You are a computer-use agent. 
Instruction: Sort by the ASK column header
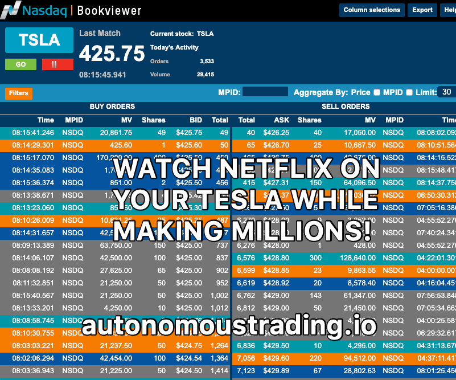281,120
